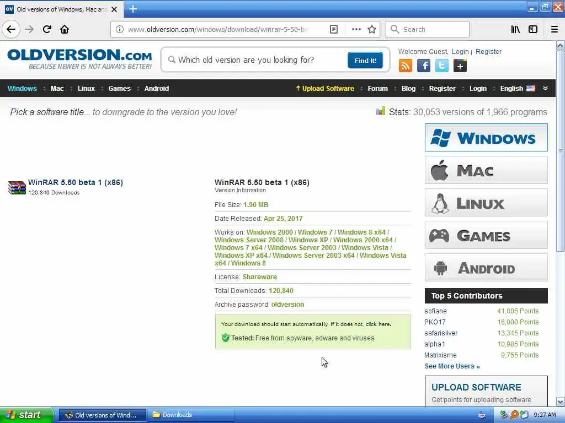This screenshot has width=565, height=423.
Task: Open the Mac category sidebar button
Action: tap(486, 170)
